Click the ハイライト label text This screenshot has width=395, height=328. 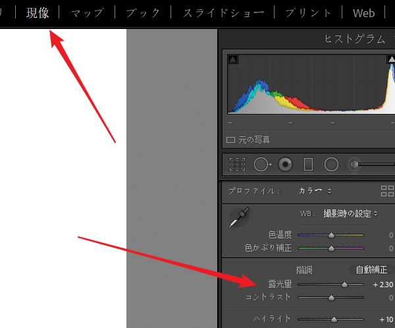(272, 319)
